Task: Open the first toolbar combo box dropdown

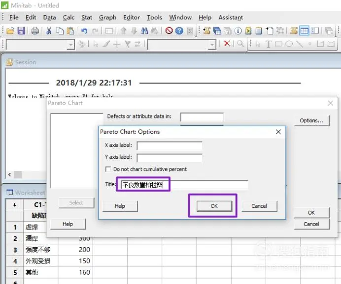Action: (x=70, y=44)
